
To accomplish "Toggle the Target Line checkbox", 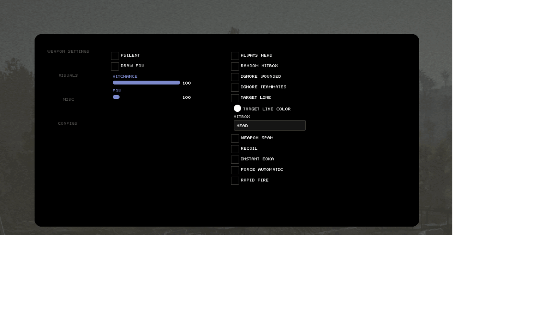I will click(x=235, y=98).
